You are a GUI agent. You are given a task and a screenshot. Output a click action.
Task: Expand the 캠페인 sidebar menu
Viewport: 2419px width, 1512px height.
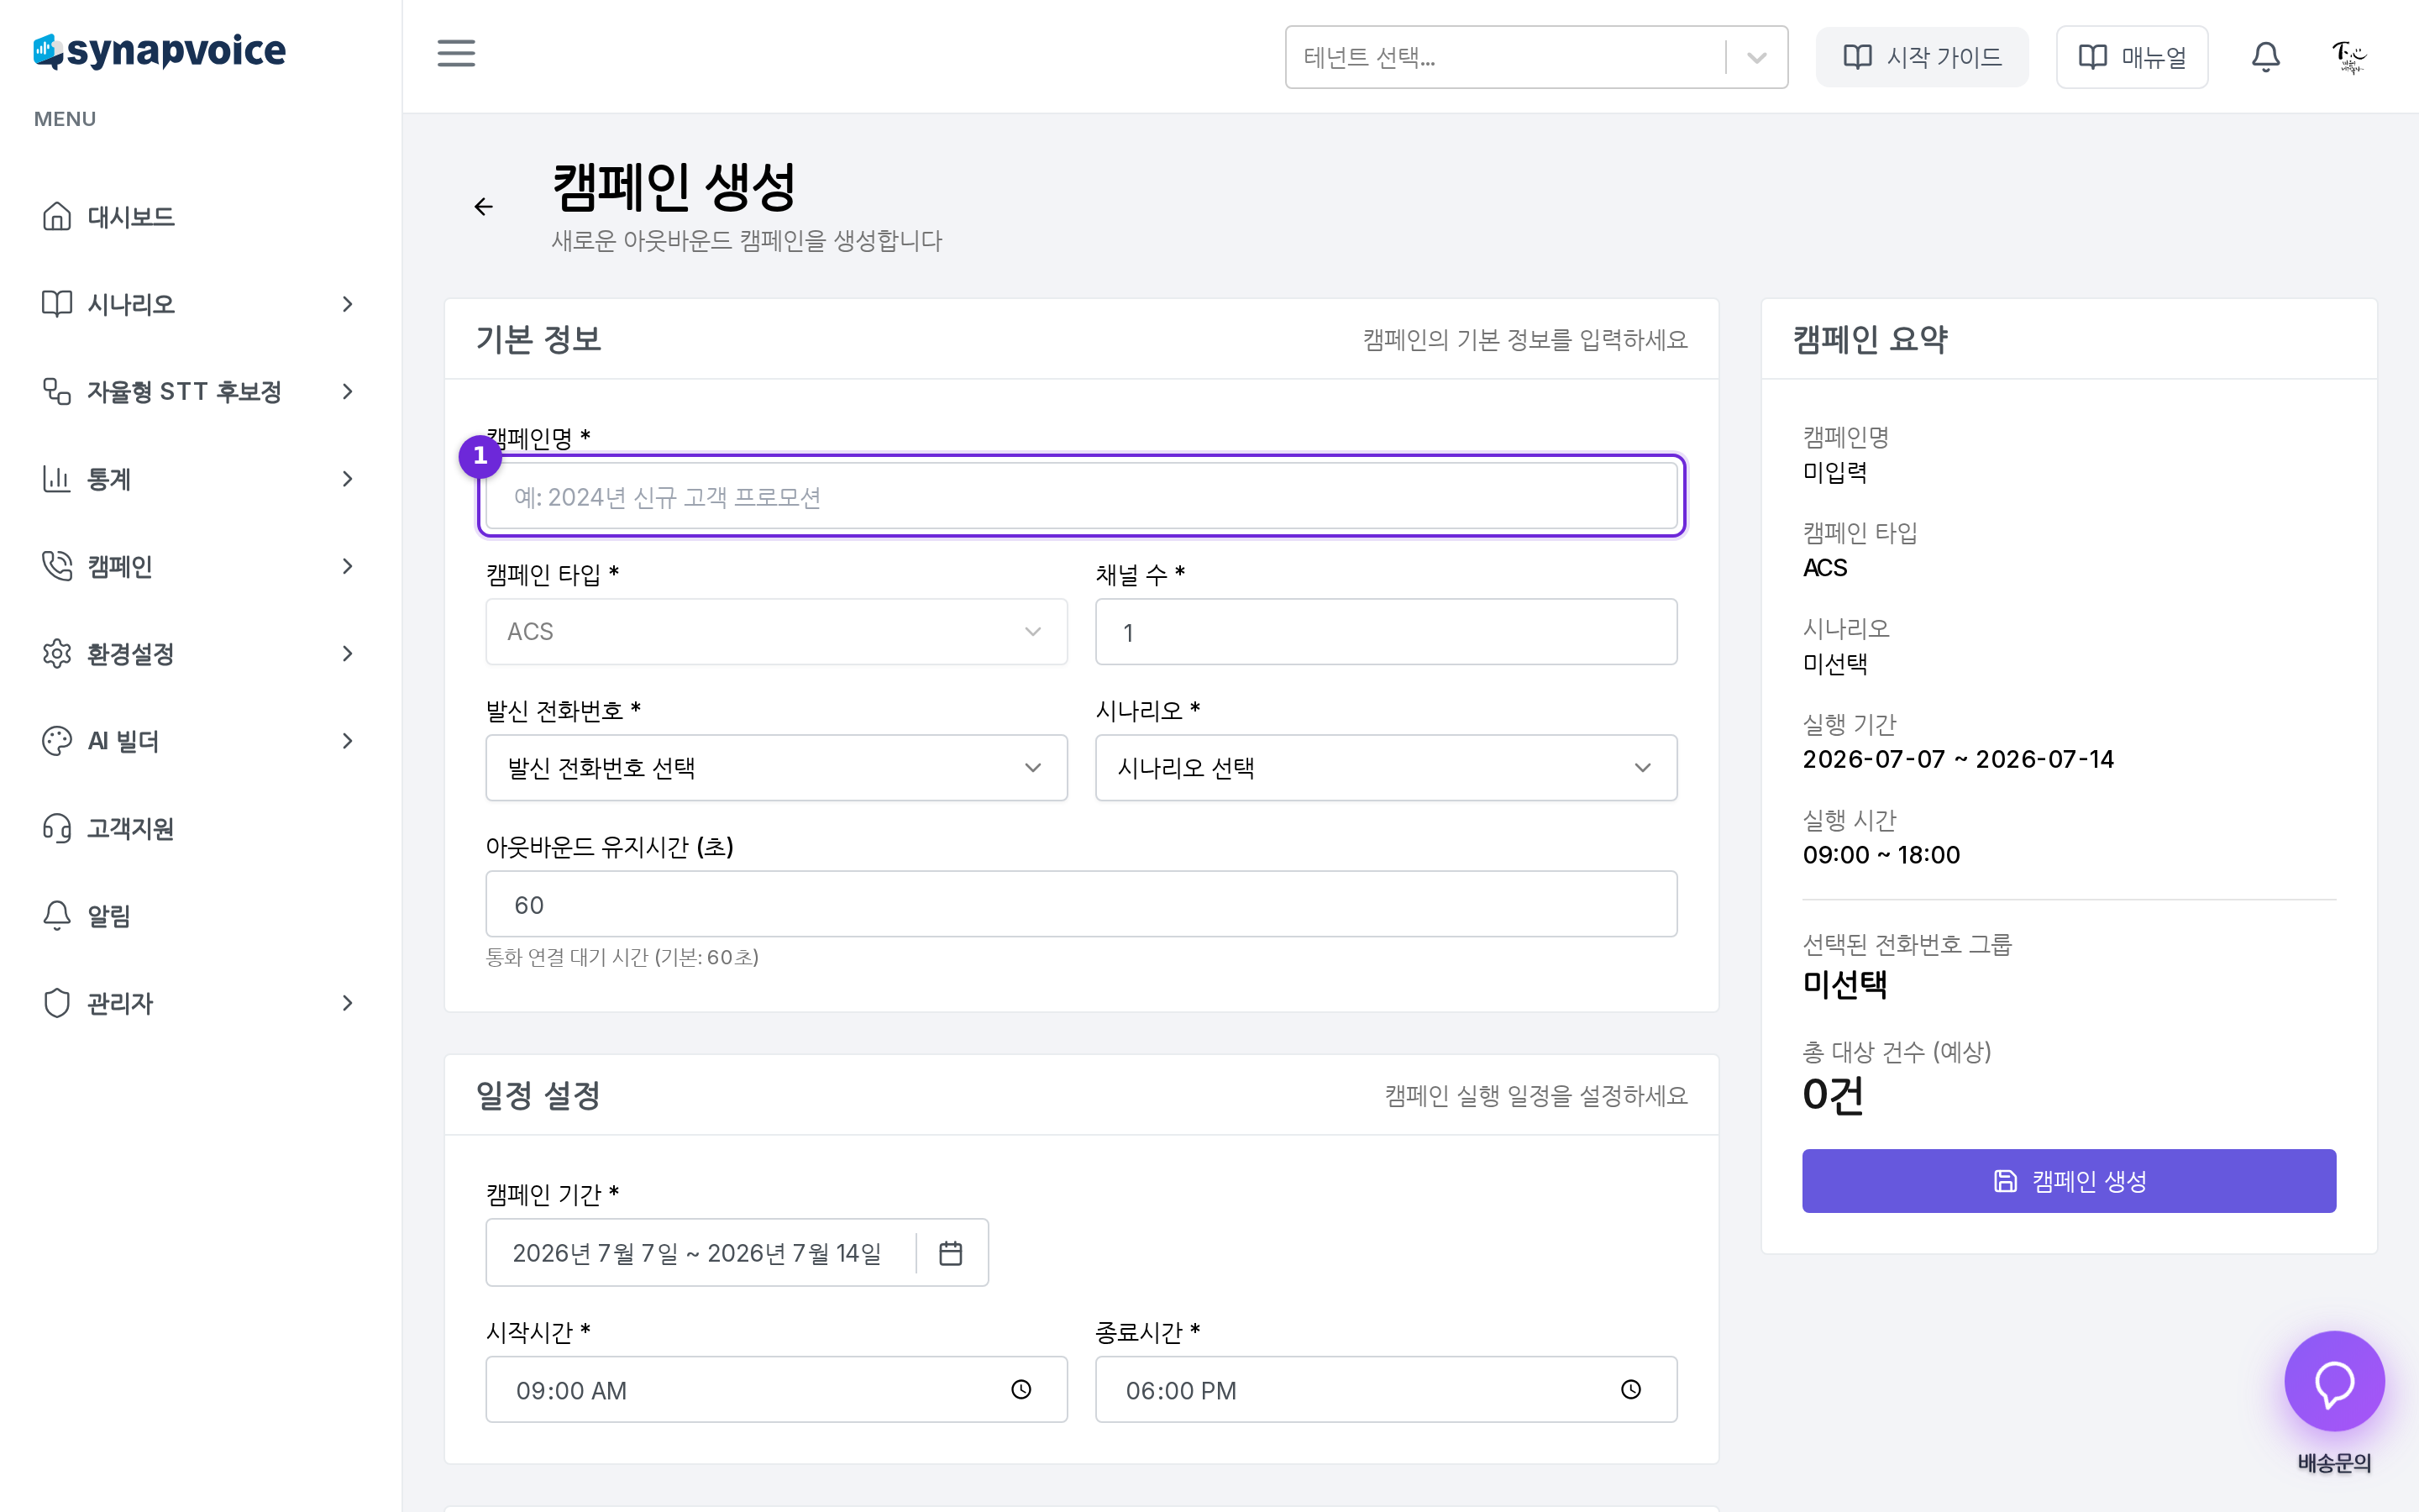coord(198,566)
